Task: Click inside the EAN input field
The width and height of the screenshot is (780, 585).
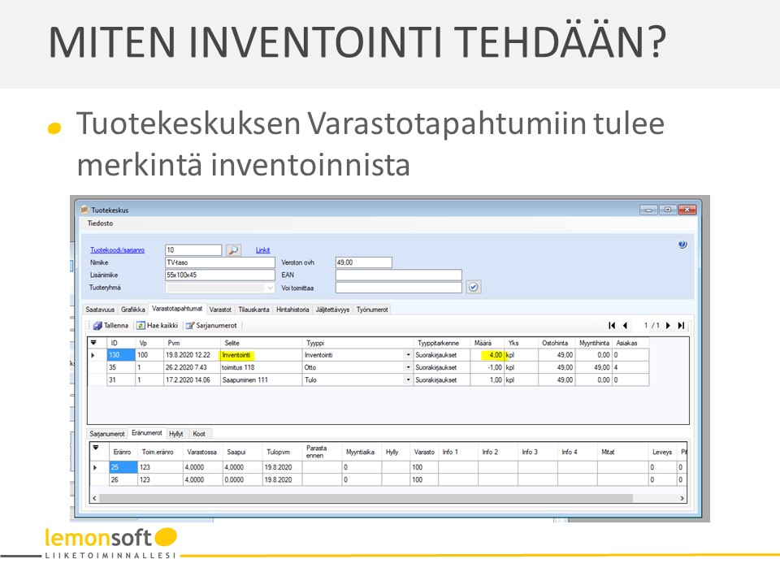Action: [398, 274]
